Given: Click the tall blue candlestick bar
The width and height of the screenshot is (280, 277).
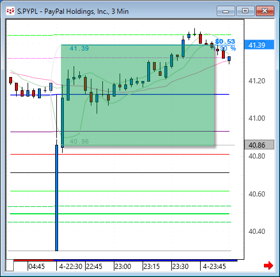Looking at the screenshot, I should coord(56,198).
